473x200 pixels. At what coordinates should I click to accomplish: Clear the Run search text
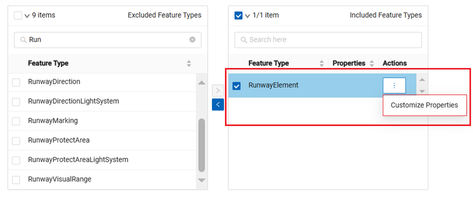pos(192,40)
